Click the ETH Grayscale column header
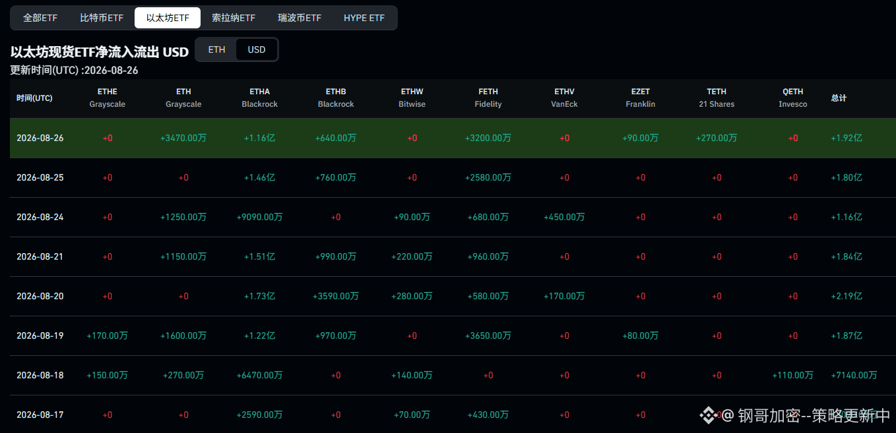Screen dimensions: 896x433 (x=183, y=98)
